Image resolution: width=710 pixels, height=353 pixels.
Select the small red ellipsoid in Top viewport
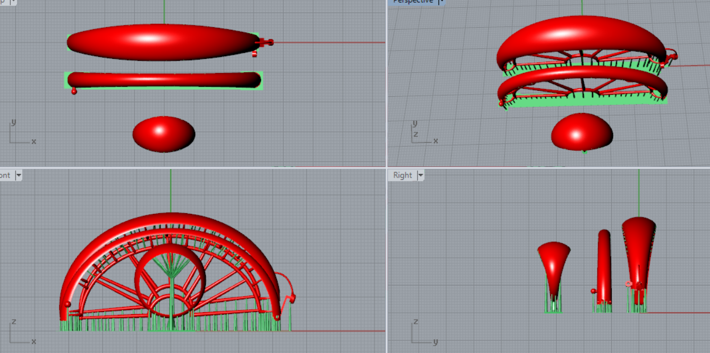pos(164,134)
